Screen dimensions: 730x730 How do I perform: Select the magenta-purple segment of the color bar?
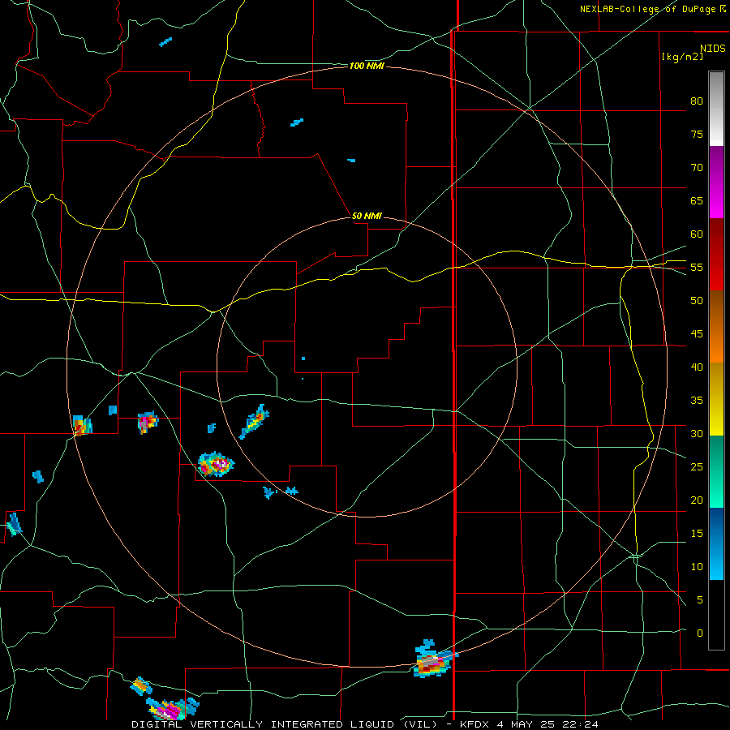(x=716, y=182)
